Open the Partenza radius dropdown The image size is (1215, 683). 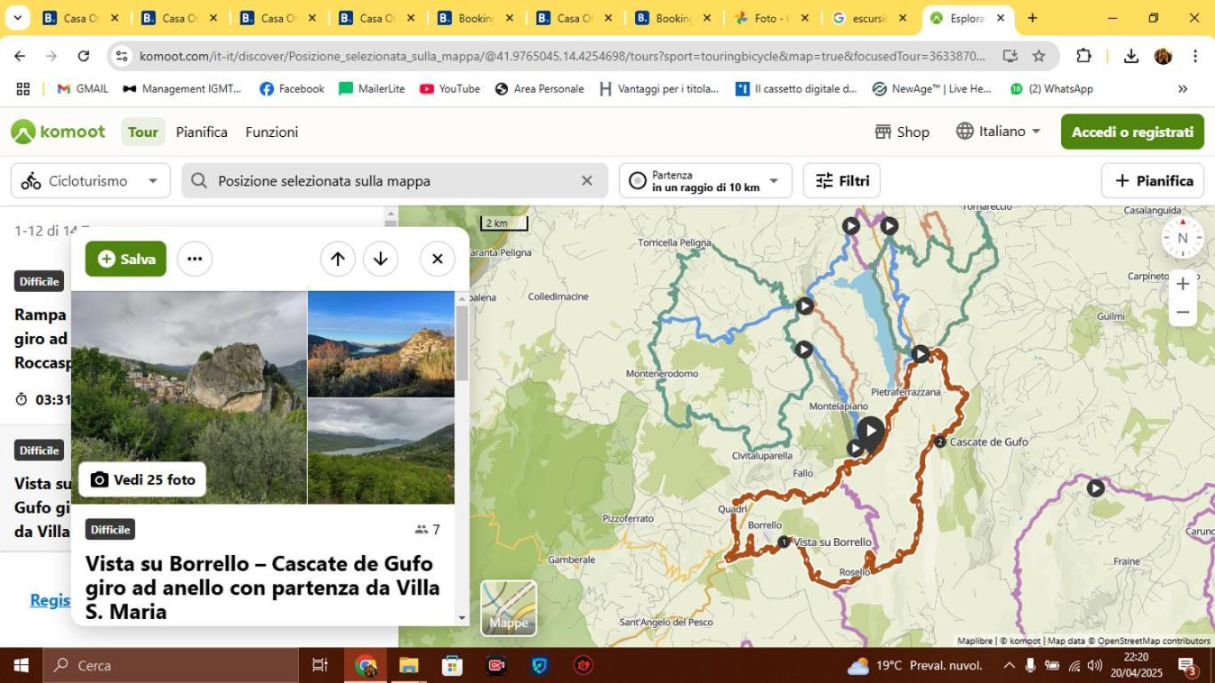pyautogui.click(x=705, y=181)
